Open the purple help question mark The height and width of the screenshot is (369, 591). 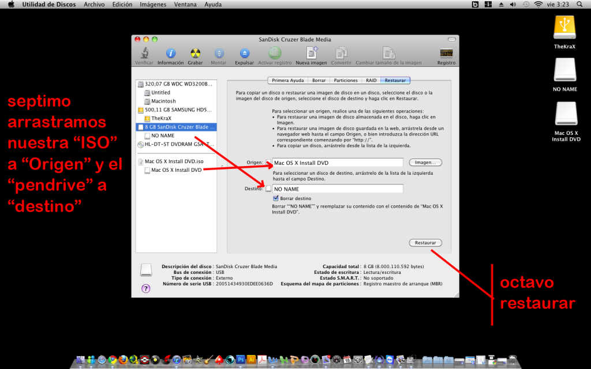[146, 288]
